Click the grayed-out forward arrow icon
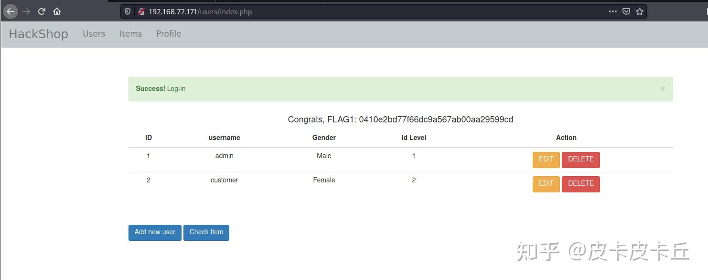 pos(26,11)
